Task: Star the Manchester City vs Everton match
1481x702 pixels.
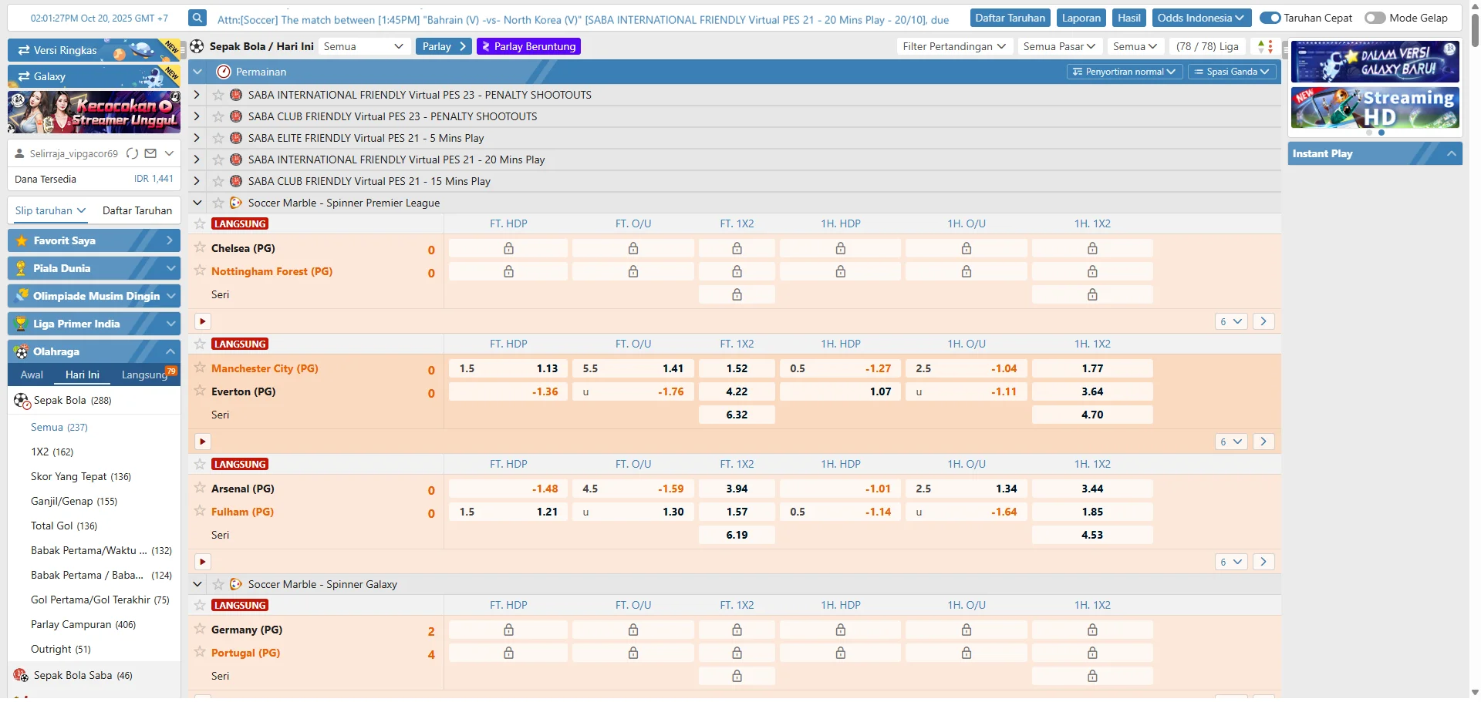Action: (199, 368)
